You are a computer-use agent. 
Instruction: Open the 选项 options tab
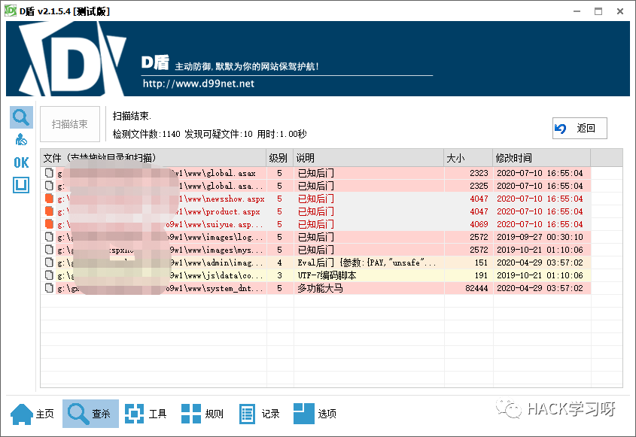click(x=315, y=414)
